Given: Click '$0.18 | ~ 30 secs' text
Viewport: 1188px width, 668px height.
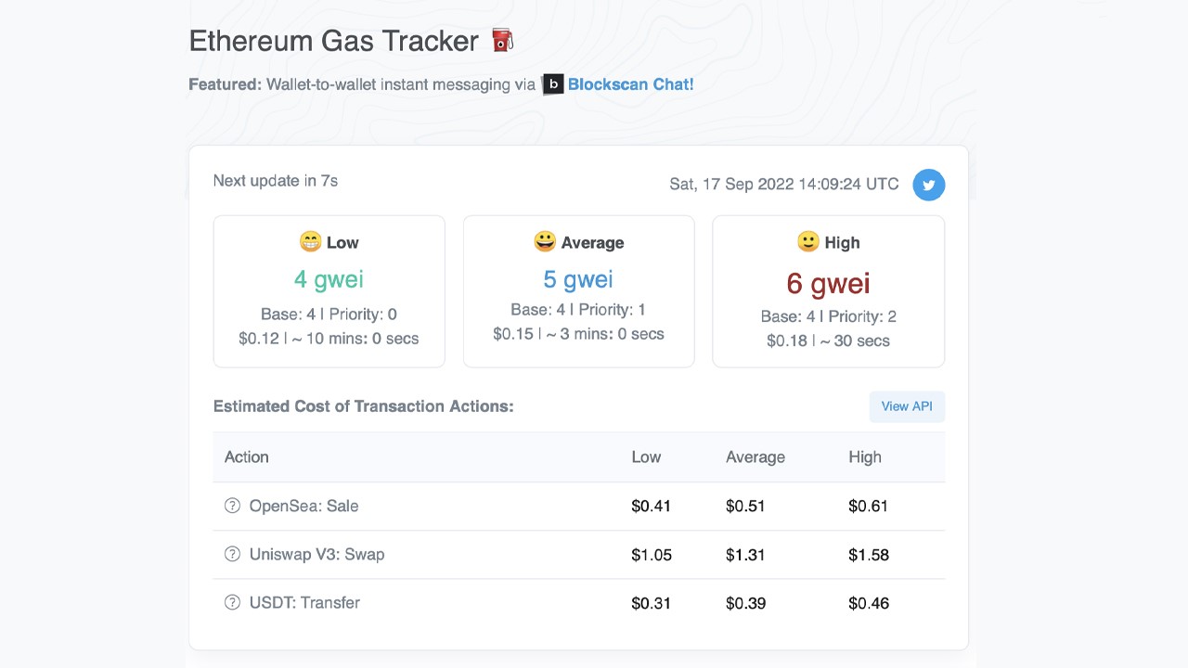Looking at the screenshot, I should (828, 340).
